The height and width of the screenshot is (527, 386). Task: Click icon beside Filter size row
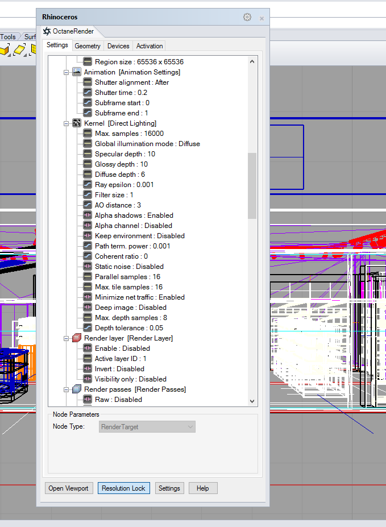[x=88, y=194]
